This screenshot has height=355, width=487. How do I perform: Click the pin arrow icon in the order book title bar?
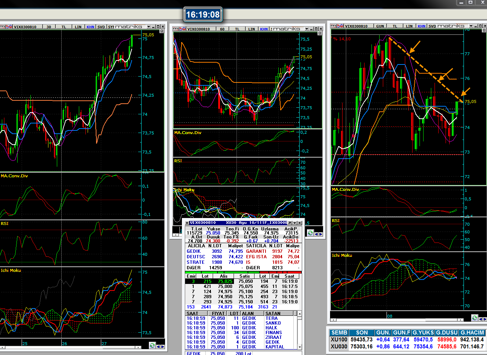290,223
